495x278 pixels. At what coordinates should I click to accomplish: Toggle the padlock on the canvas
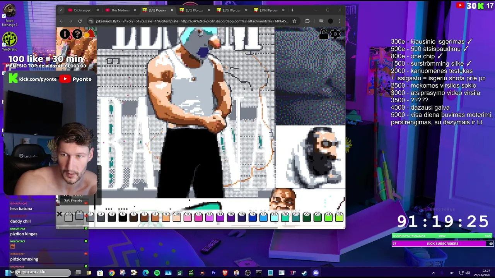click(324, 34)
